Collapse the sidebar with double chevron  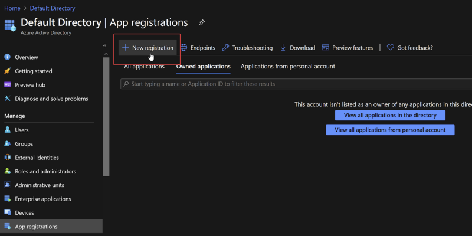[x=105, y=45]
